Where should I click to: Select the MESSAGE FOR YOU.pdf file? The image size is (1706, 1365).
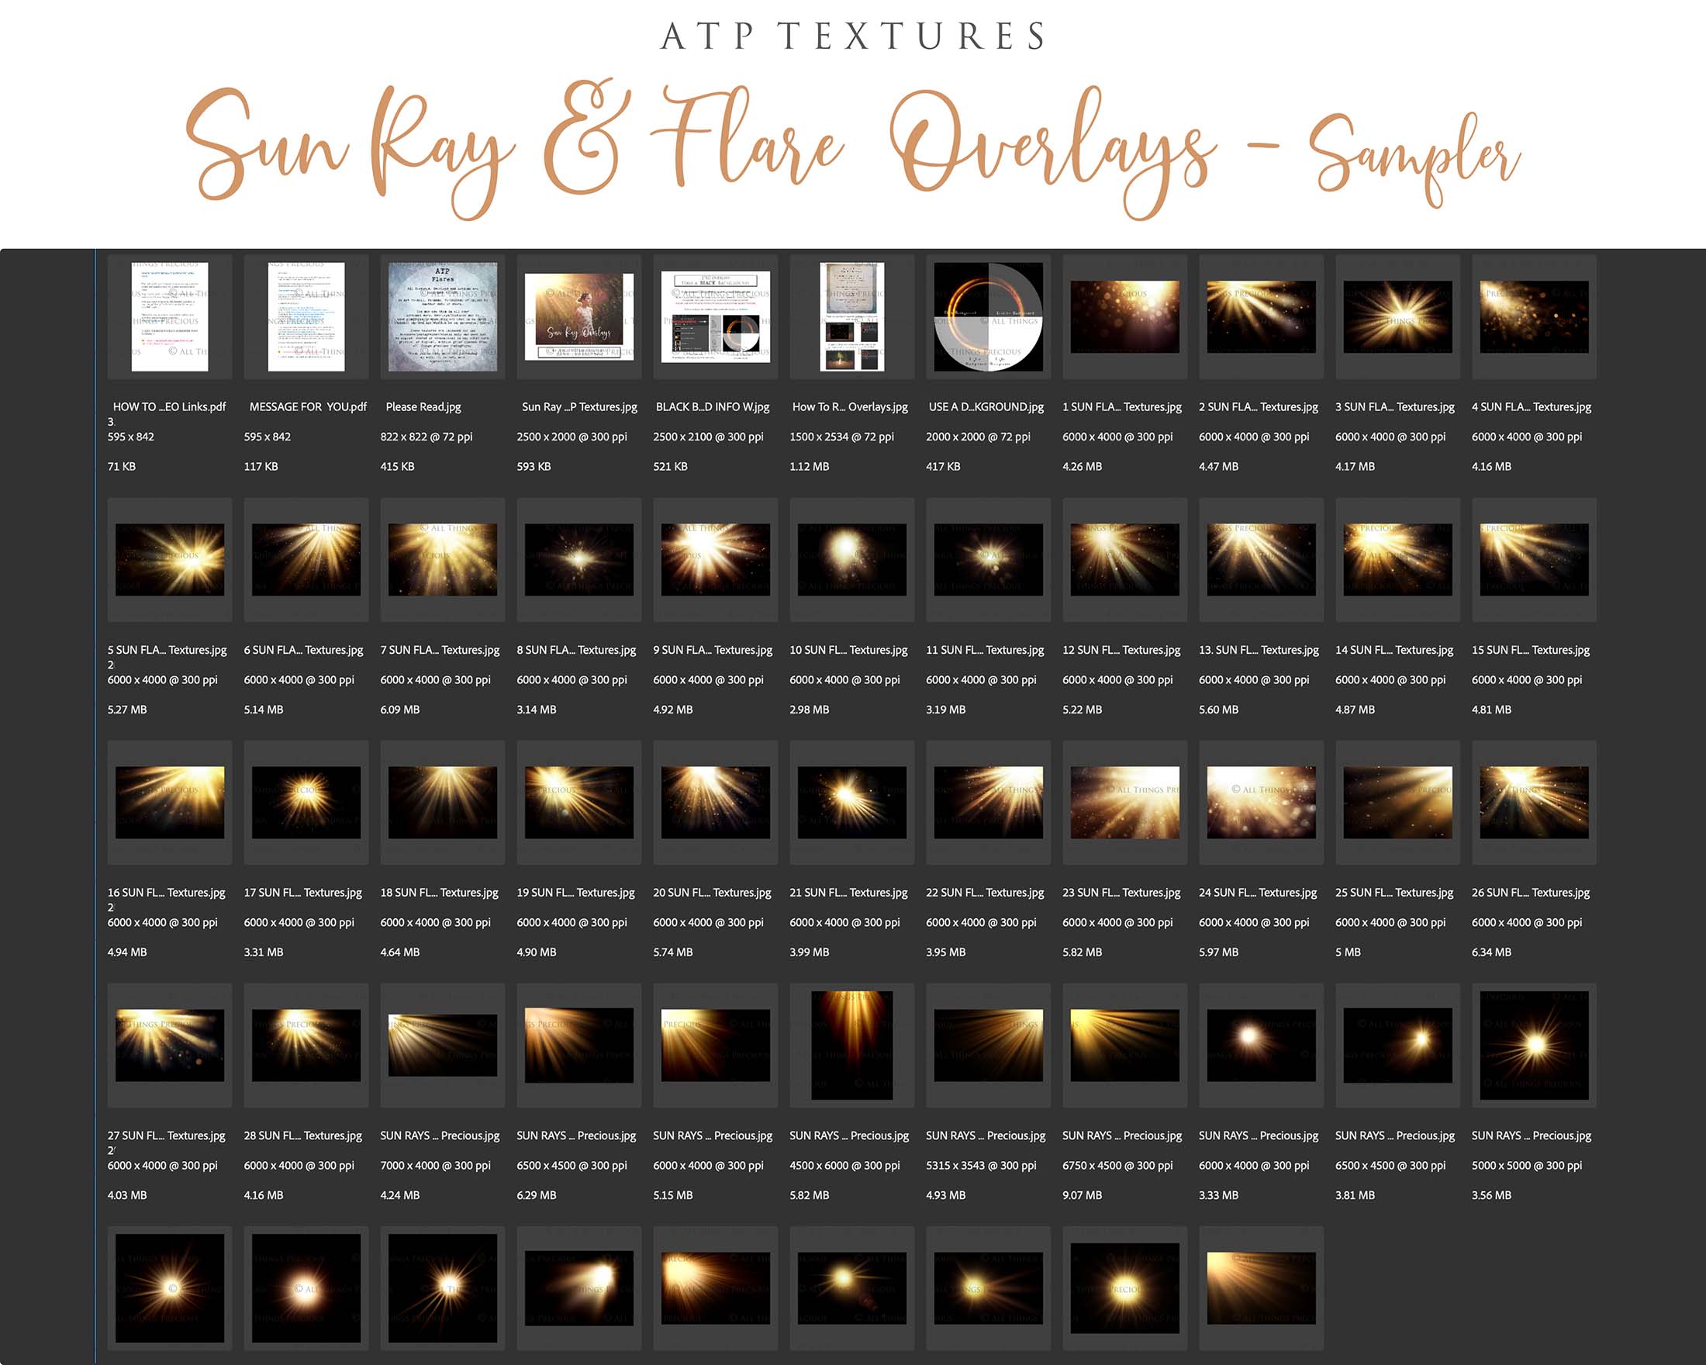click(x=306, y=316)
